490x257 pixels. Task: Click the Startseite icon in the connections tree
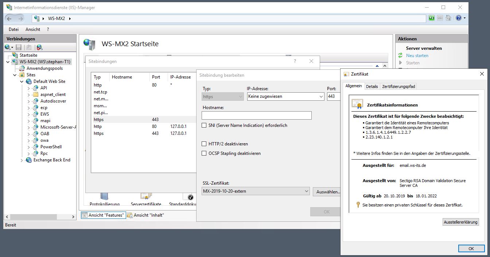(15, 55)
